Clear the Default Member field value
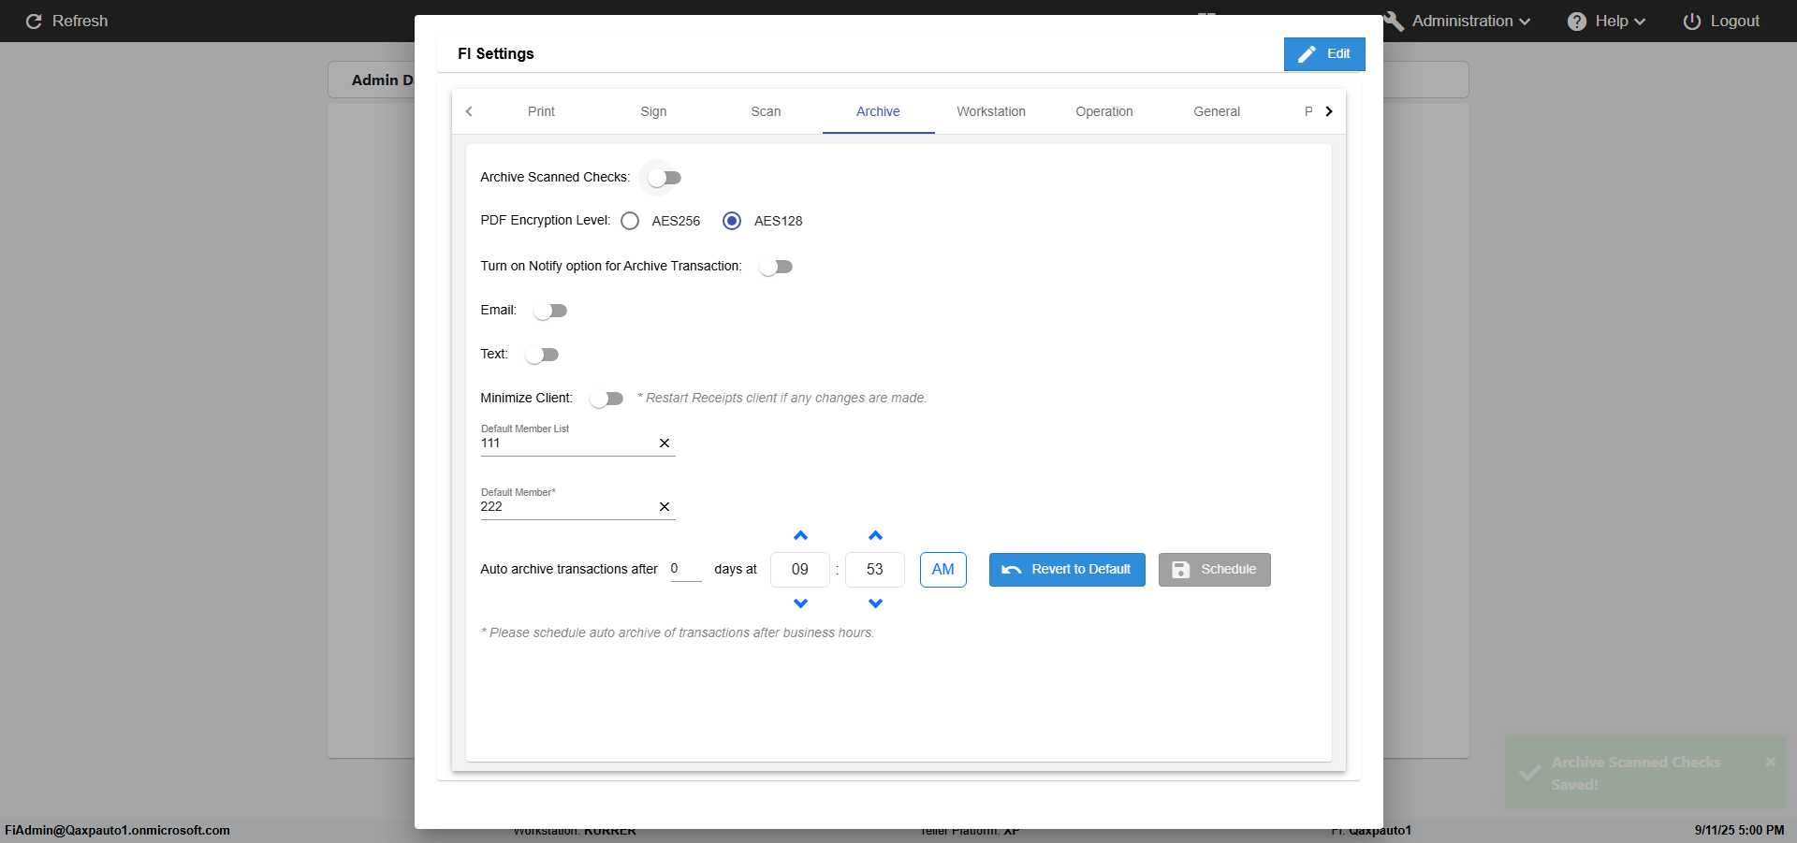 point(665,507)
